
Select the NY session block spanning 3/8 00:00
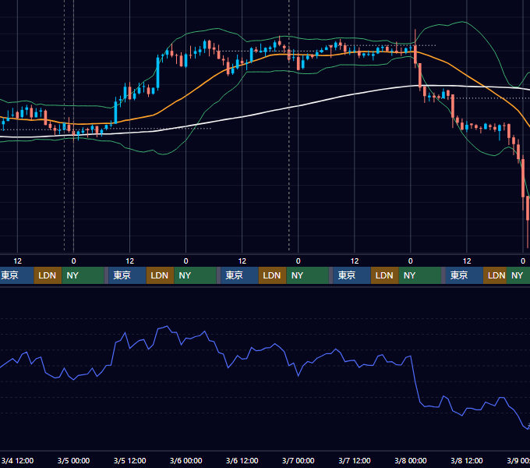pos(420,275)
